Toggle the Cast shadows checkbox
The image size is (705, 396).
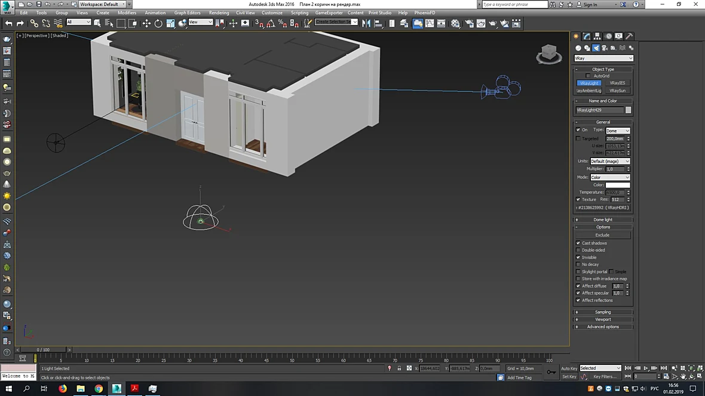pyautogui.click(x=578, y=243)
